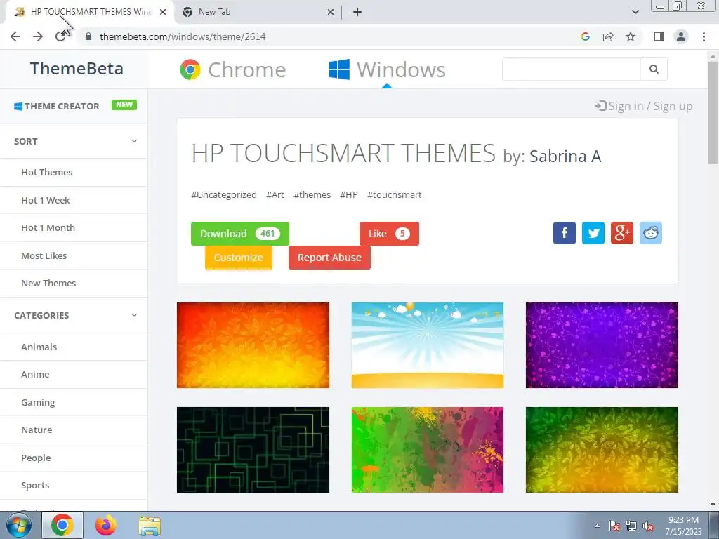719x539 pixels.
Task: Browse the Gaming category
Action: [x=38, y=402]
